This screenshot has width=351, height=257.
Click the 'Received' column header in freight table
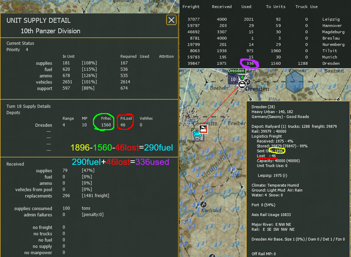coord(222,7)
